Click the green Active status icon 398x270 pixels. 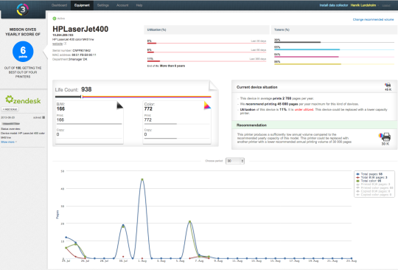point(55,18)
